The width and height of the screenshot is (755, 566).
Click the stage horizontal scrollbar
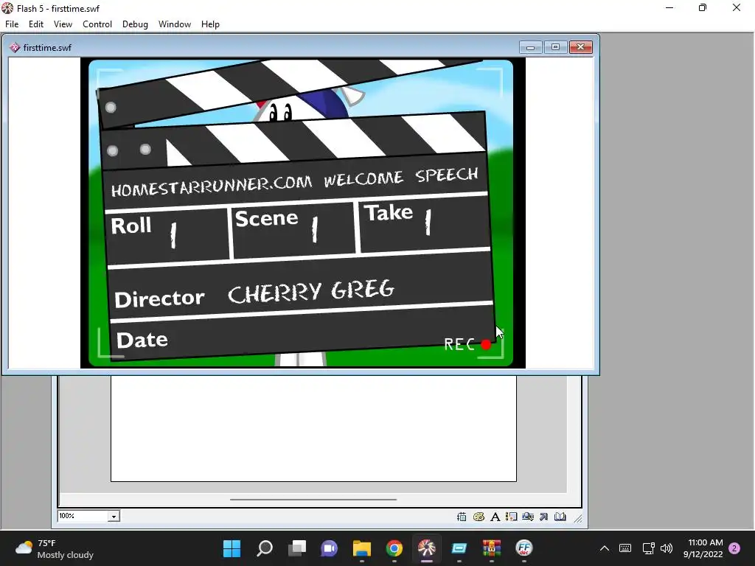[313, 500]
